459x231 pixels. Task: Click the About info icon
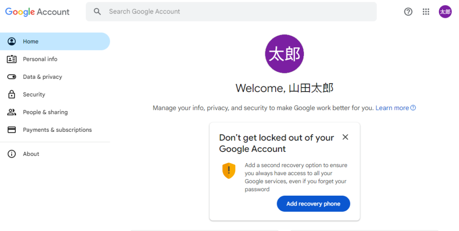pos(12,154)
